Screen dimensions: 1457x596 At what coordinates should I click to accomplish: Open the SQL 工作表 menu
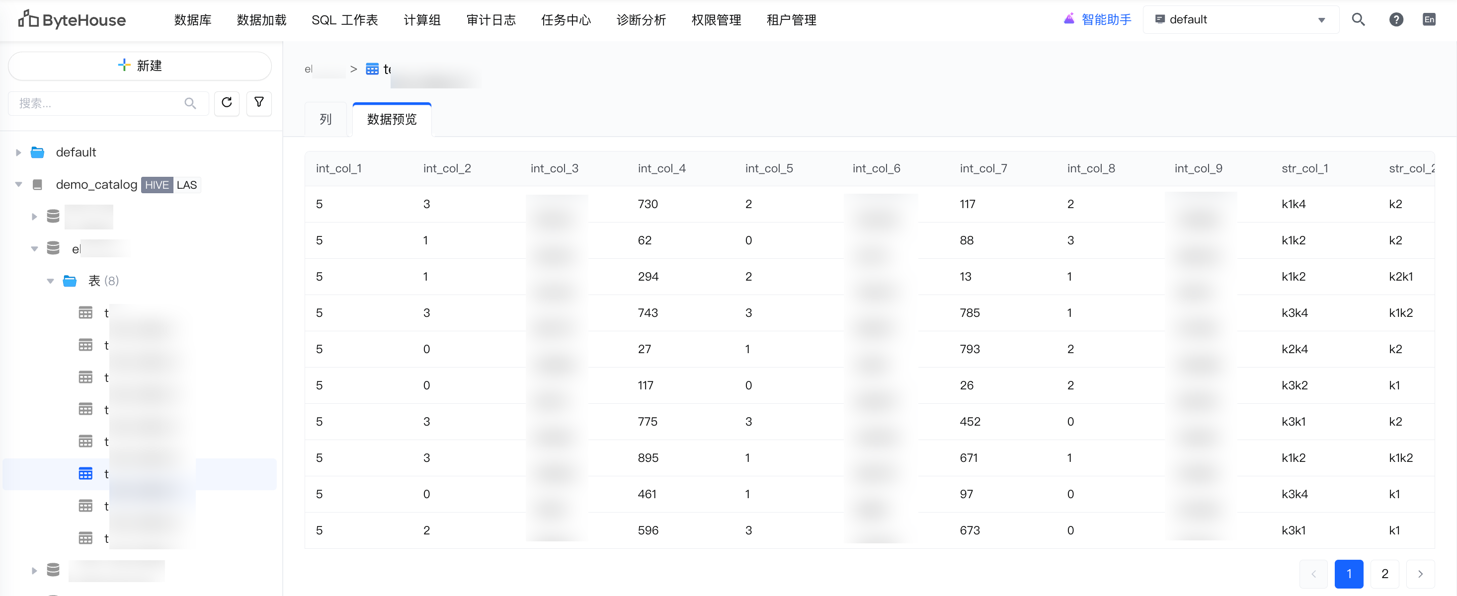click(344, 20)
